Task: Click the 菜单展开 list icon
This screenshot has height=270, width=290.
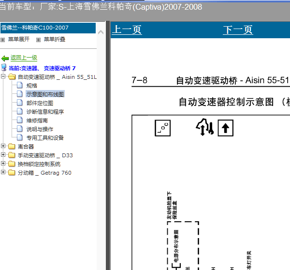Action: [3, 40]
